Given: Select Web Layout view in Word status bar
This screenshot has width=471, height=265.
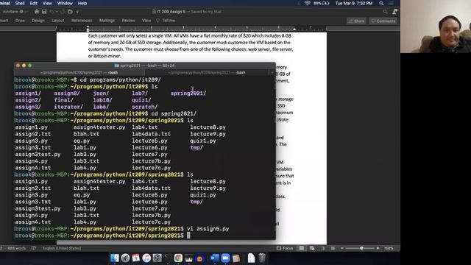Looking at the screenshot, I should click(312, 248).
